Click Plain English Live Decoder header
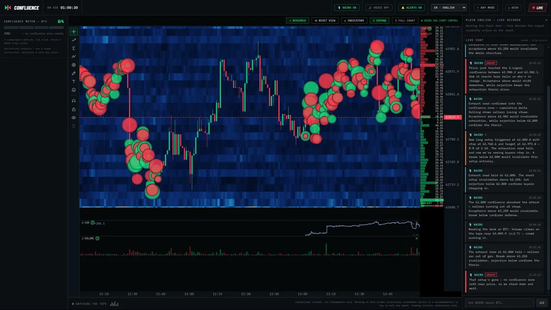 [493, 20]
